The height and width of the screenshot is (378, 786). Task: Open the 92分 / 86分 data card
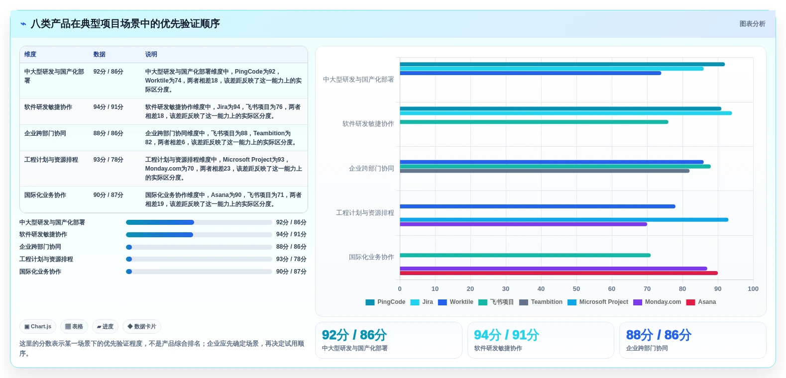click(389, 340)
